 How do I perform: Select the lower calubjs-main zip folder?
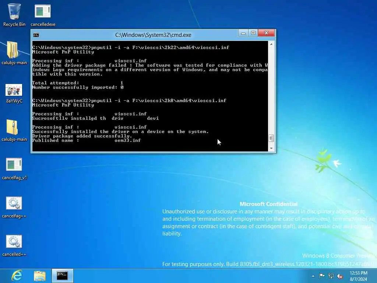(14, 130)
